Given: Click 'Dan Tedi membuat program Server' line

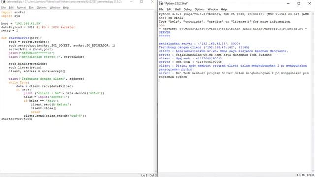Looking at the screenshot, I should coord(234,75).
